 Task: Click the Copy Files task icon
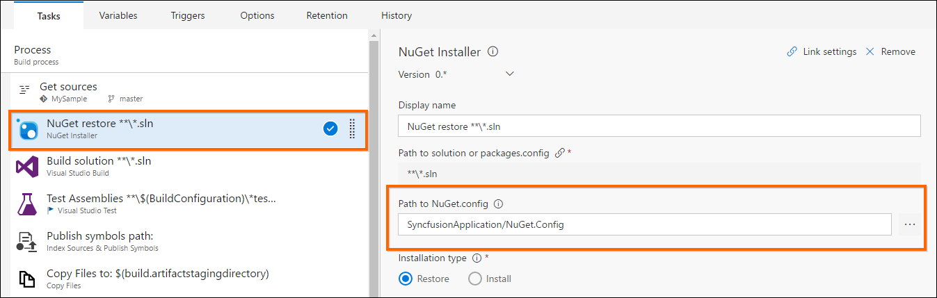point(27,279)
